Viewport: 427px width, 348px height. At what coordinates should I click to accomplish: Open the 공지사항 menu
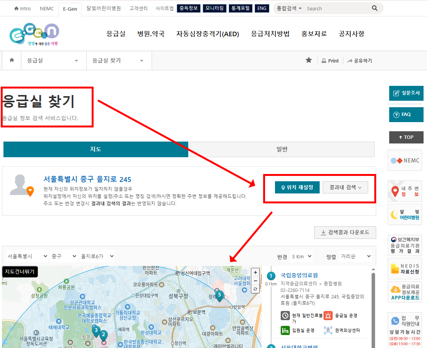(x=351, y=34)
